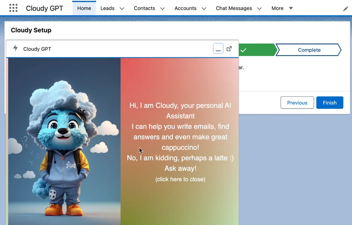Viewport: 352px width, 225px height.
Task: Click '(click here to close)' text
Action: coord(180,179)
